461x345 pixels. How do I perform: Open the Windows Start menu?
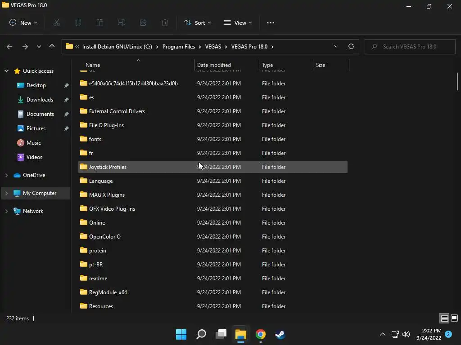[x=181, y=334]
